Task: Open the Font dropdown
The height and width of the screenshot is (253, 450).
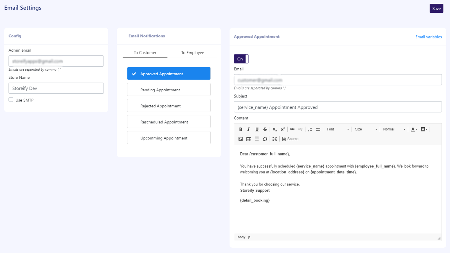Action: click(x=337, y=129)
